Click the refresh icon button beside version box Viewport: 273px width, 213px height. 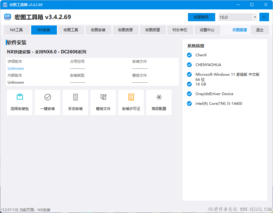264,17
